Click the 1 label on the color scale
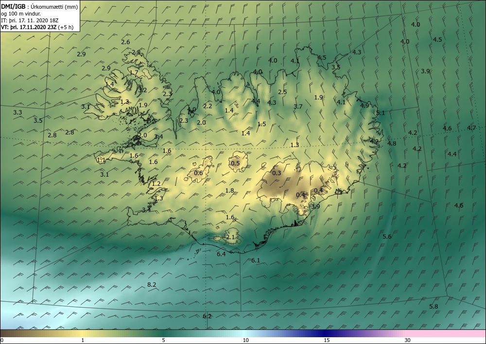486x344 pixels. (83, 340)
